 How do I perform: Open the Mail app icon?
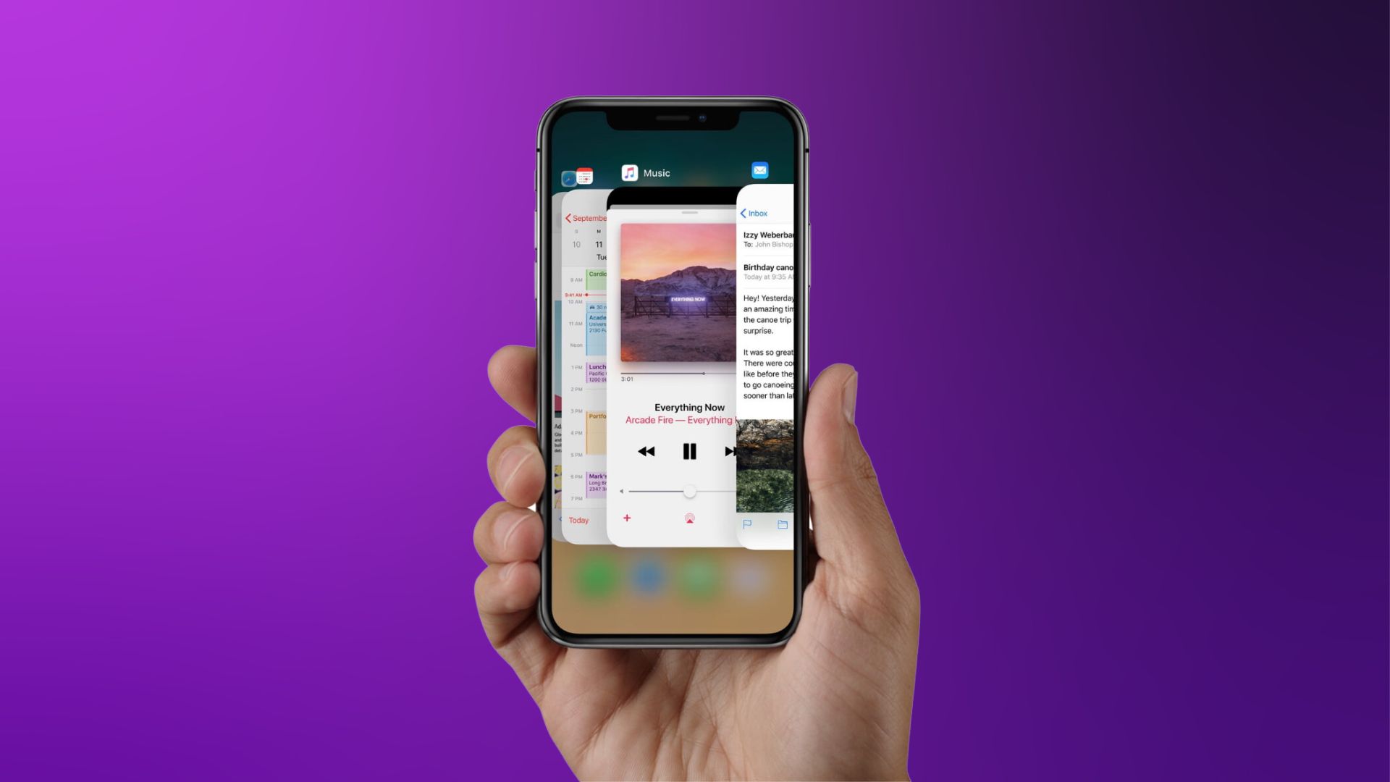[759, 172]
